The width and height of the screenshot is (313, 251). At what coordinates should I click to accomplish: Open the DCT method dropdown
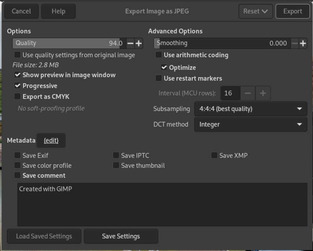coord(250,125)
